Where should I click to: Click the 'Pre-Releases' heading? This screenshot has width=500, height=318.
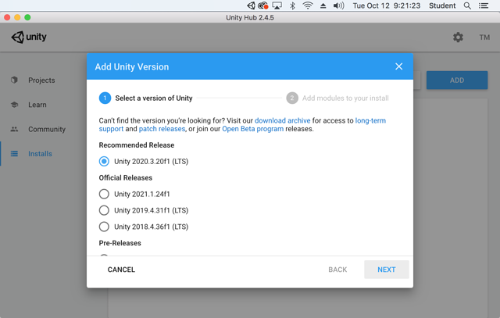coord(120,243)
